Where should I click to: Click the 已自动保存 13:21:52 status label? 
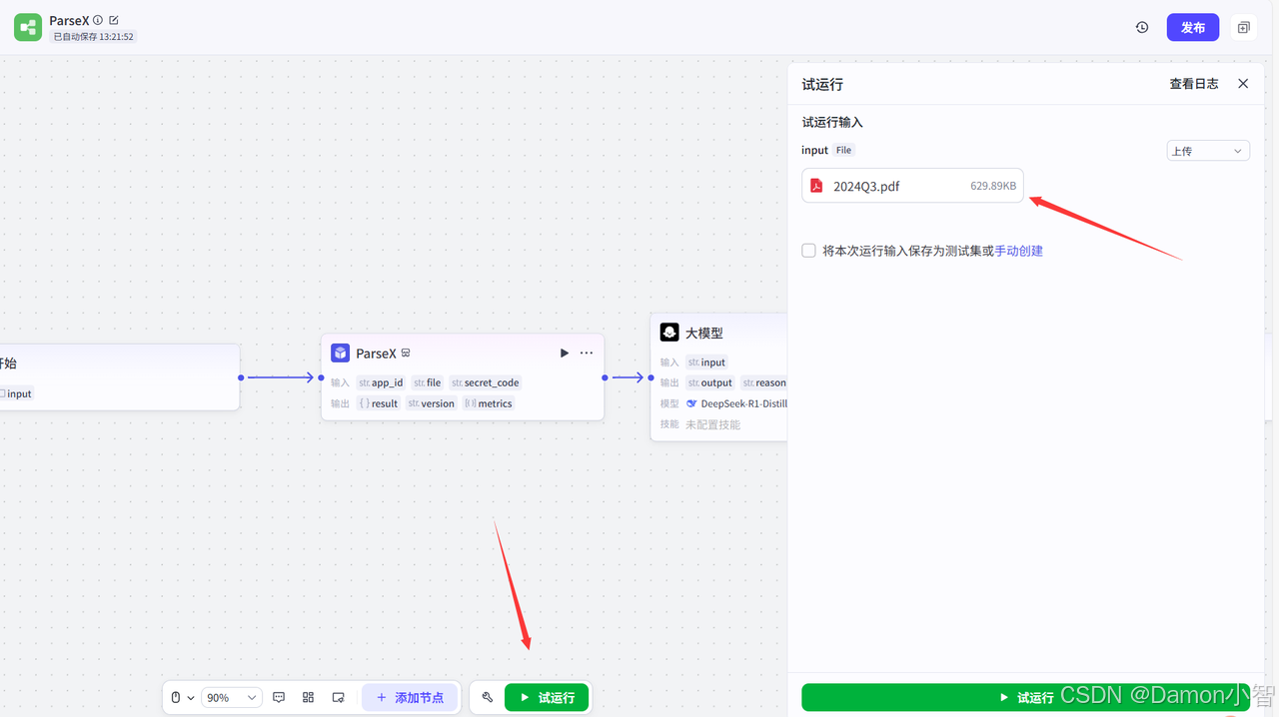(x=93, y=37)
